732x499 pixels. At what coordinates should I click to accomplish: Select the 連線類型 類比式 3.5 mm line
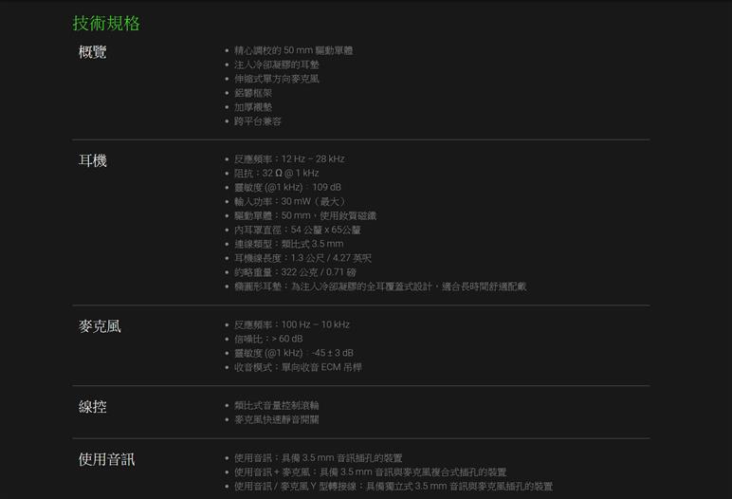(x=288, y=244)
